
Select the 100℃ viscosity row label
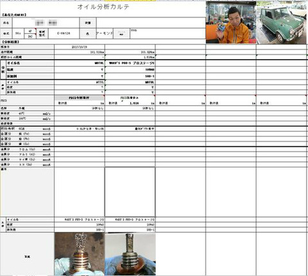click(27, 119)
